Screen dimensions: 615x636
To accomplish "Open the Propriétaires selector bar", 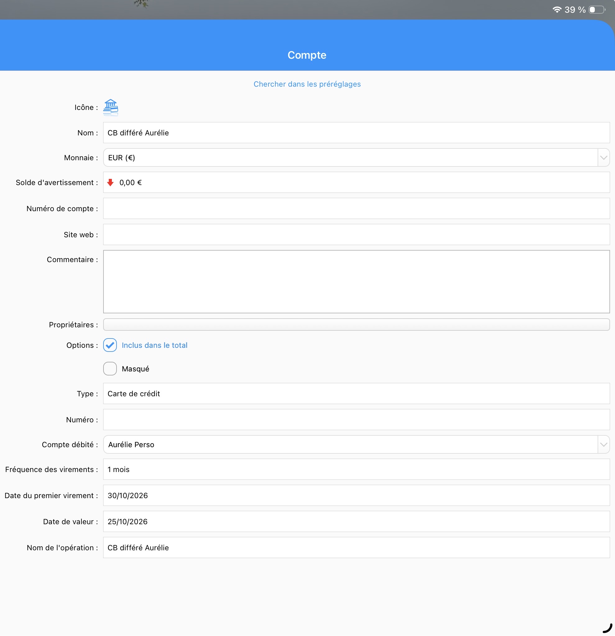I will pos(356,325).
